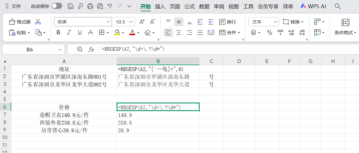
Task: Click the increase indent icon
Action: tap(211, 22)
